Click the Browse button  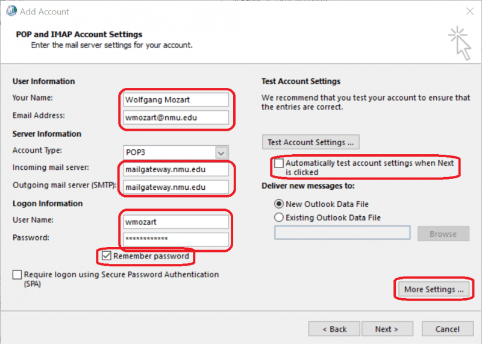tap(443, 234)
